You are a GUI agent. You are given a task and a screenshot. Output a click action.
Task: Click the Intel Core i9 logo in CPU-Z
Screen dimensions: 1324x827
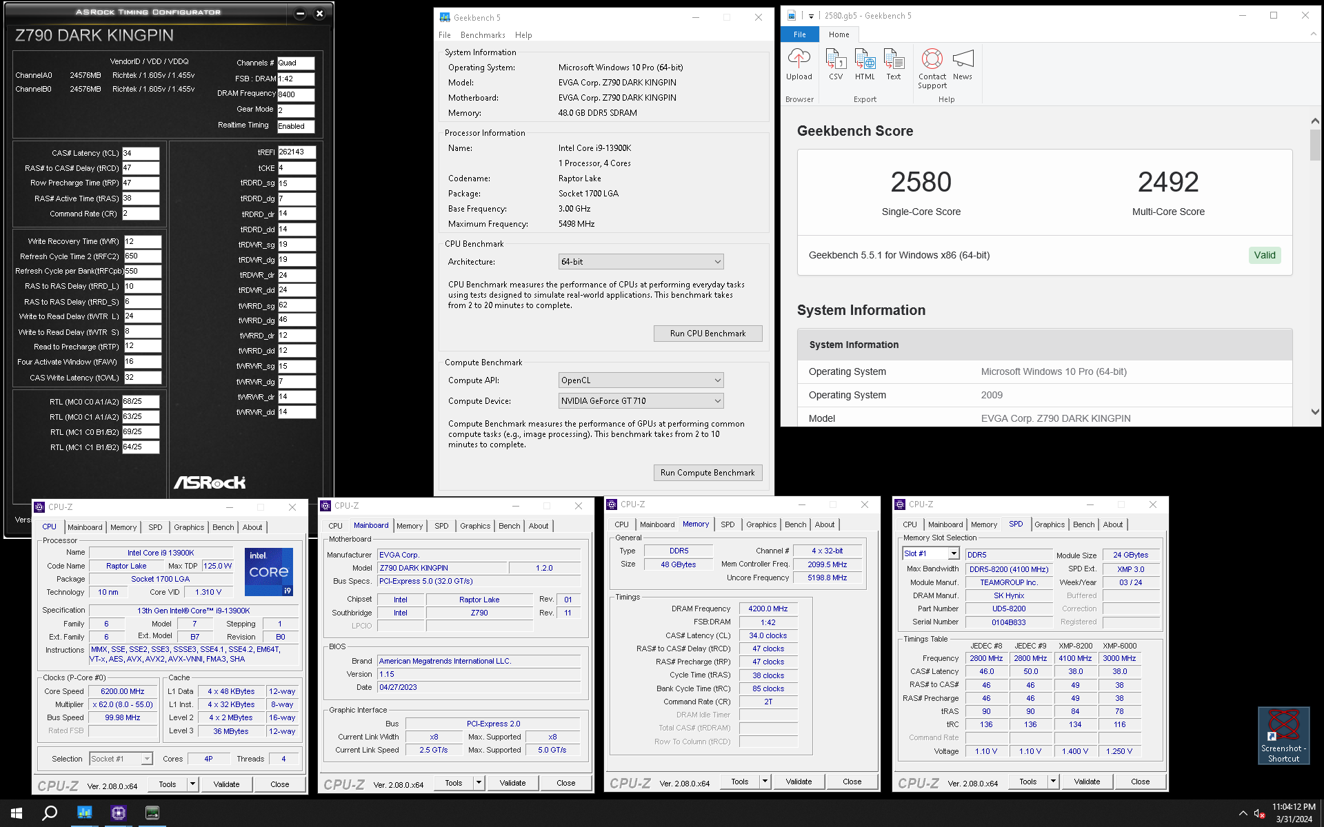[269, 571]
